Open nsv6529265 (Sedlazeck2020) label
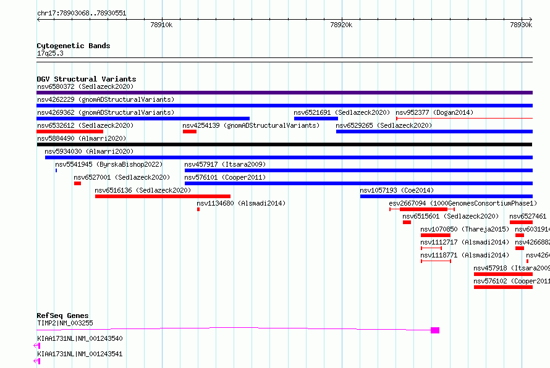 [384, 125]
